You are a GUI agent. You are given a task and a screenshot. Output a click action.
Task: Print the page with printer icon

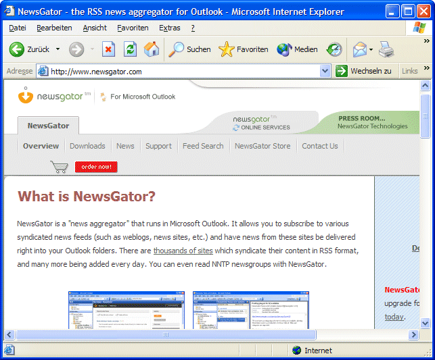386,49
